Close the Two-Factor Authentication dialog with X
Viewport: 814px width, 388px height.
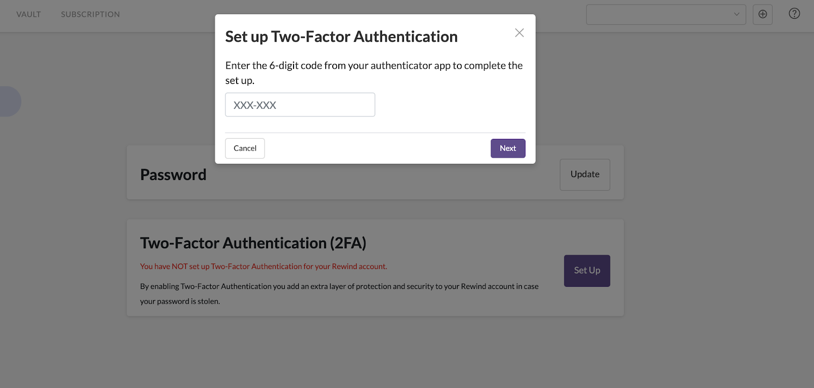coord(519,33)
